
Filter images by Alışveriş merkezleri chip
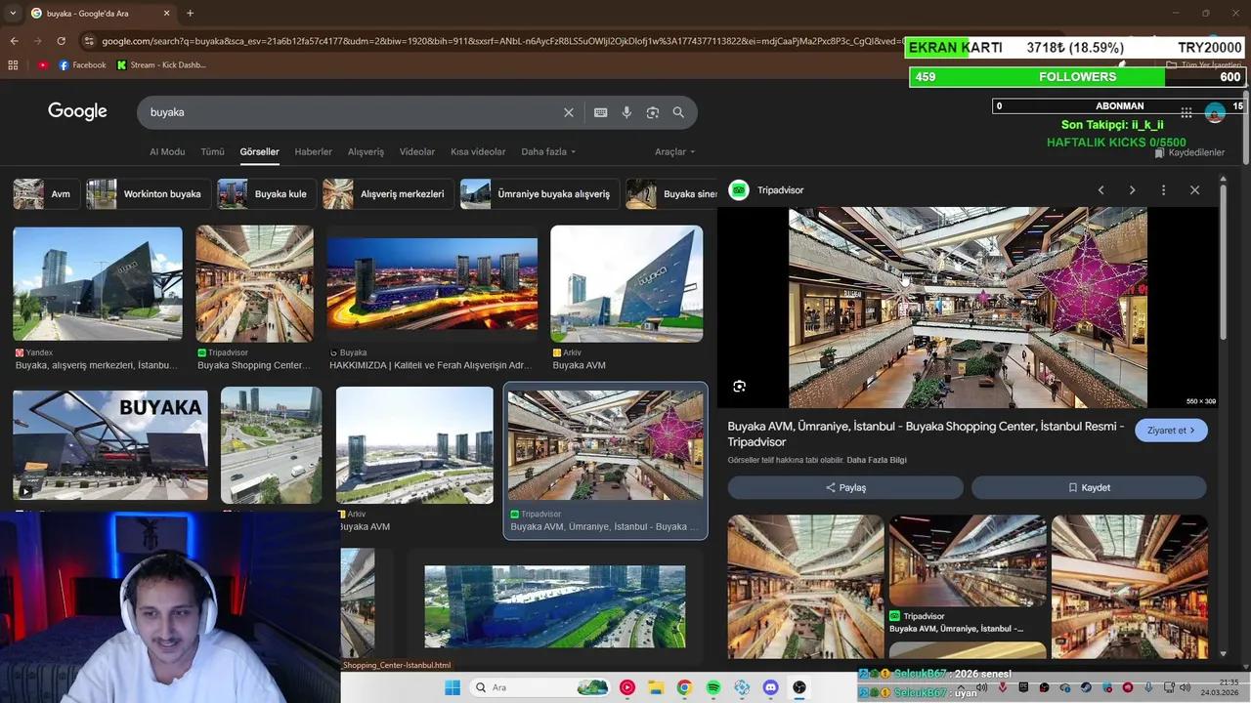(x=387, y=194)
